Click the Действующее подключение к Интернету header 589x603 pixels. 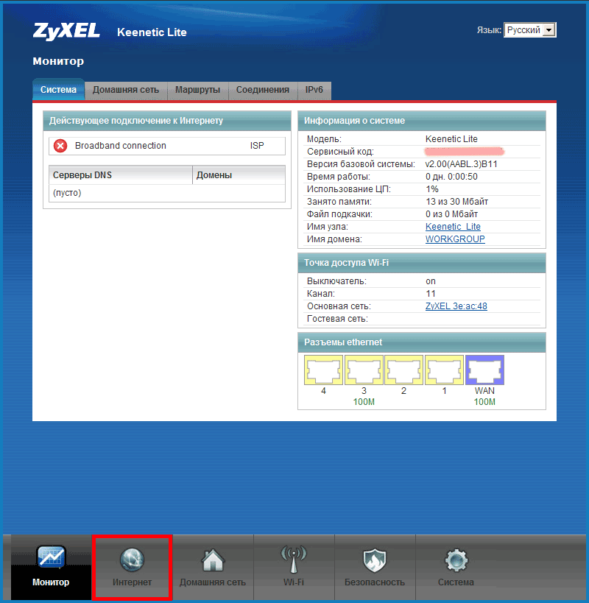(167, 121)
